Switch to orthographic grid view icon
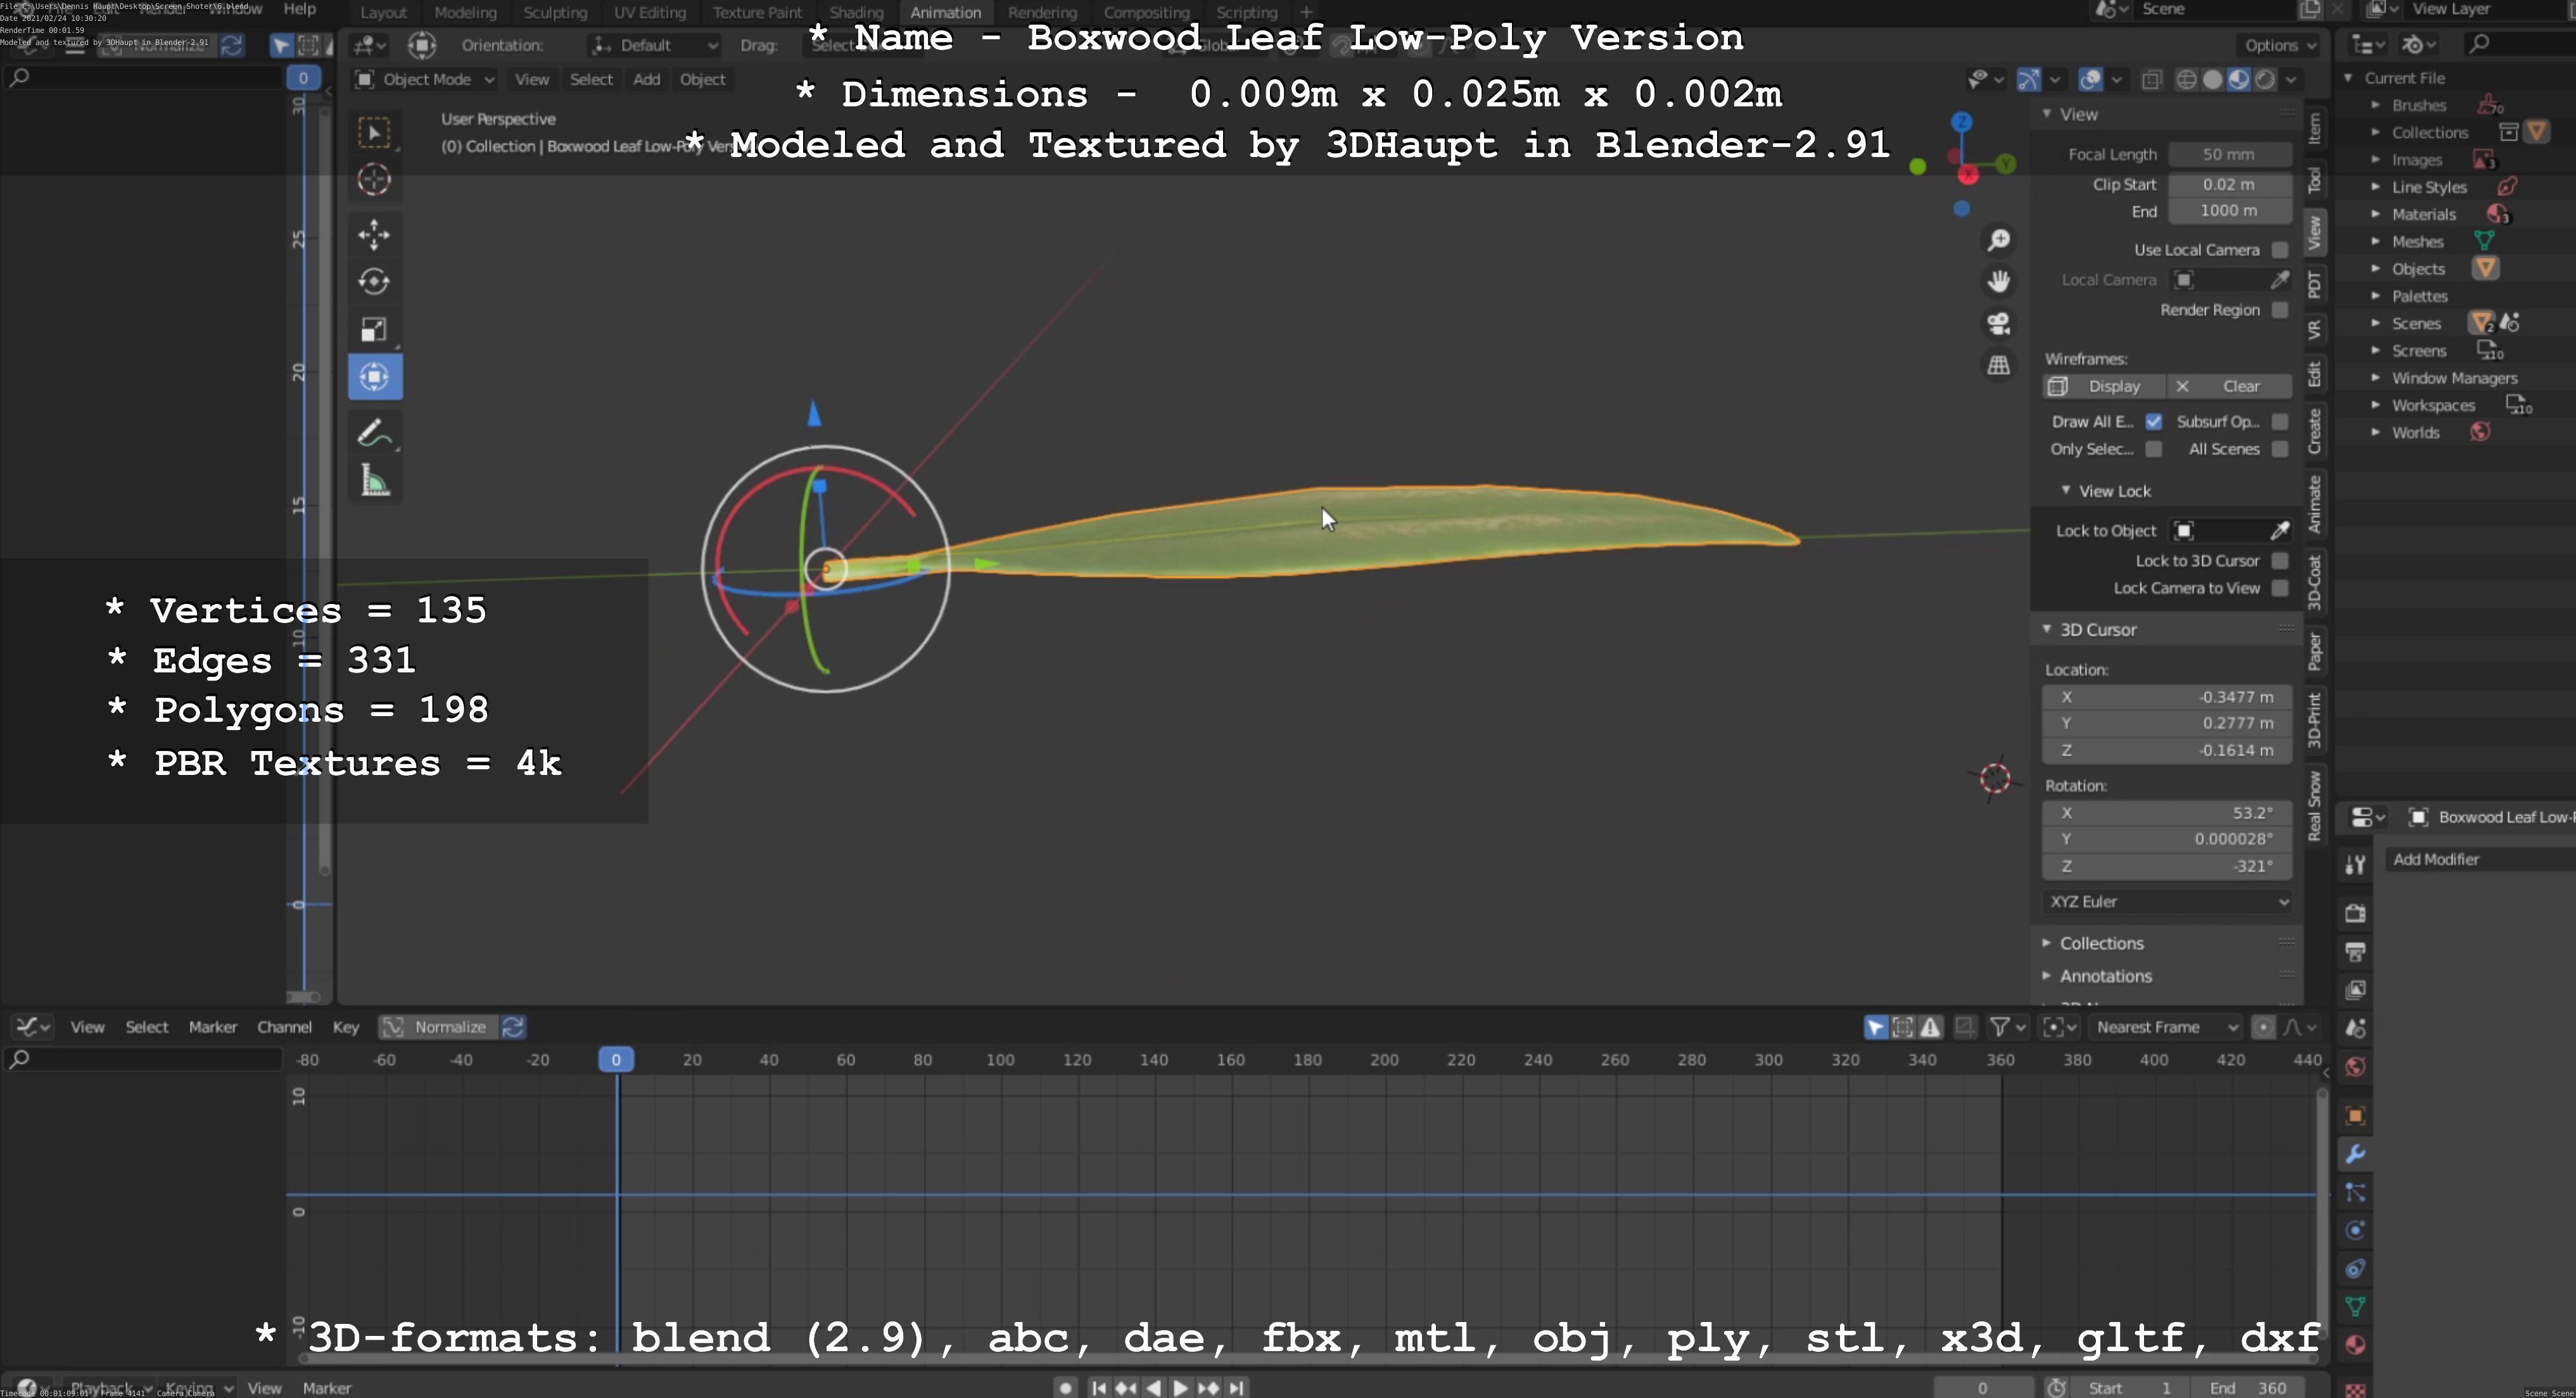This screenshot has height=1398, width=2576. [1998, 366]
